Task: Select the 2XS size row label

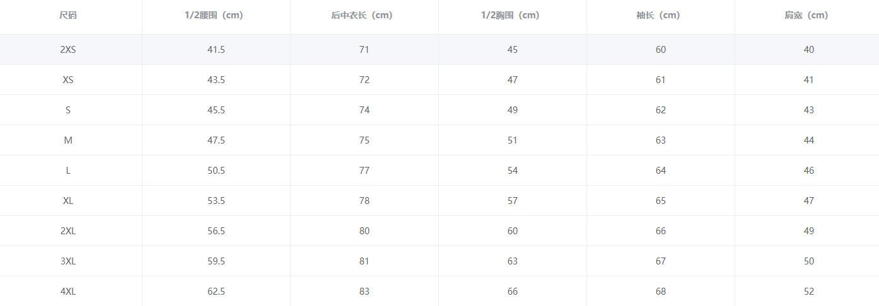Action: tap(68, 50)
